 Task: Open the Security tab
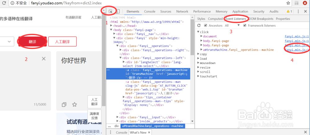click(x=259, y=11)
